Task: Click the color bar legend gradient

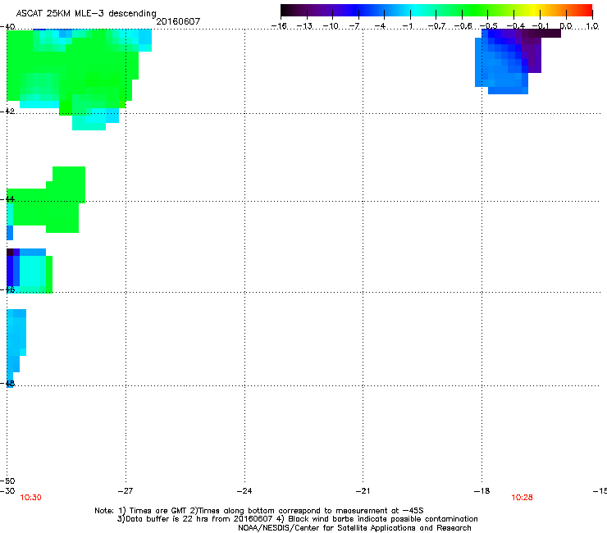Action: point(436,10)
